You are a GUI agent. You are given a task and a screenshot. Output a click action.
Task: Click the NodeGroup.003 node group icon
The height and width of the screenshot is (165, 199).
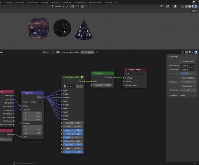point(82,77)
